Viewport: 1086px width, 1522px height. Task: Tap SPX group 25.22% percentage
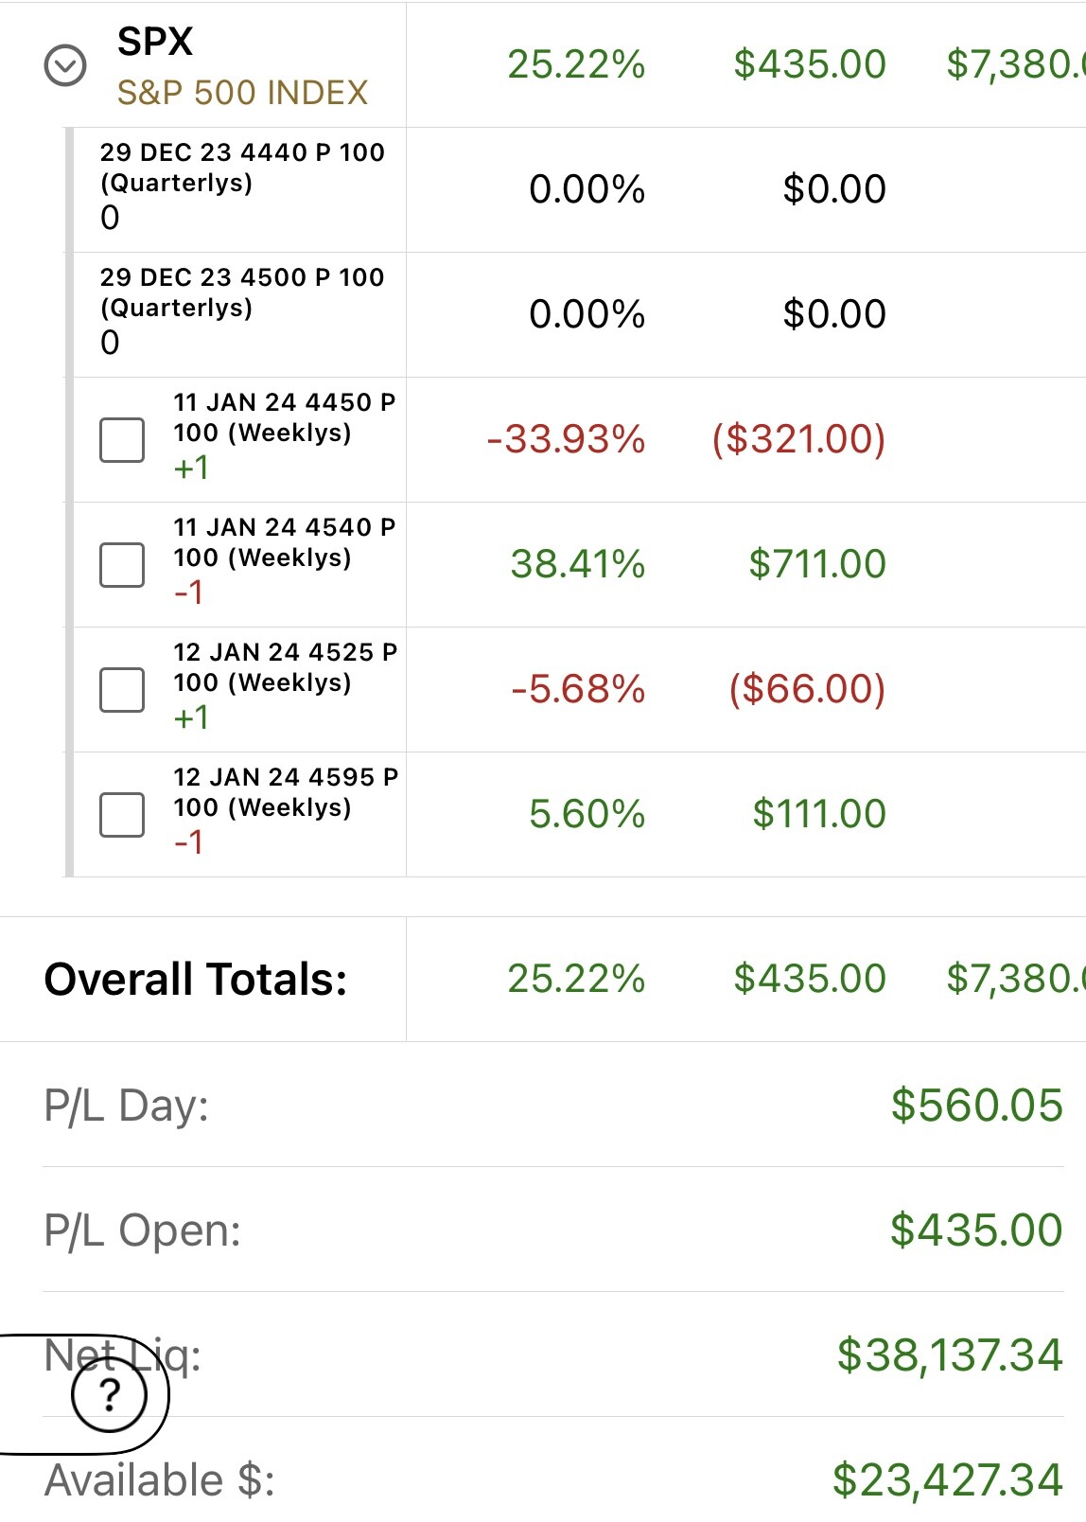click(576, 64)
